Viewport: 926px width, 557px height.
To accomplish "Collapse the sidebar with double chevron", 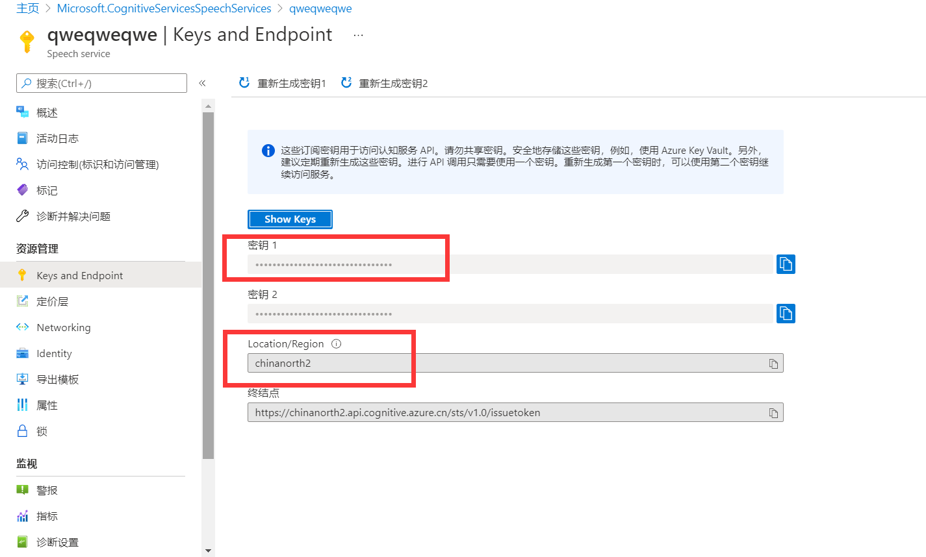I will pos(202,83).
